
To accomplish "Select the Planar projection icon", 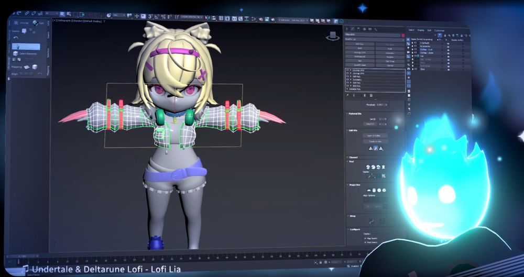I will [x=368, y=190].
